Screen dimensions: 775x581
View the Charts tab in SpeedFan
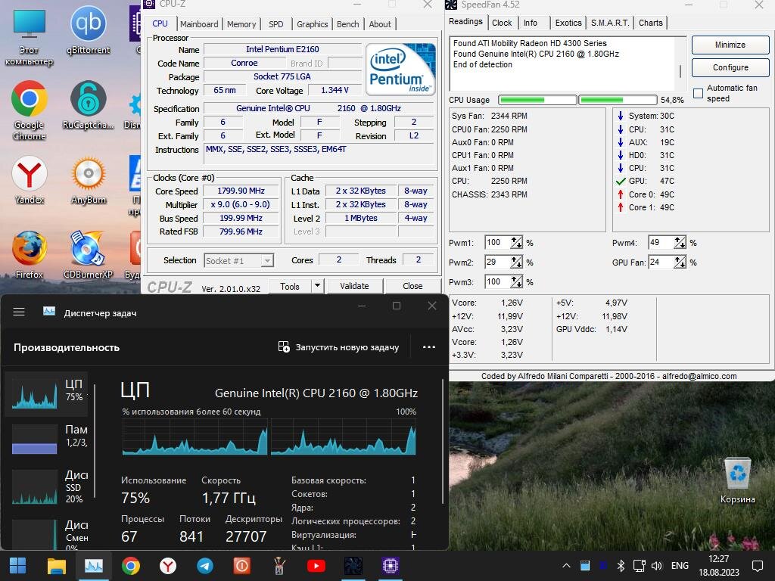tap(650, 23)
